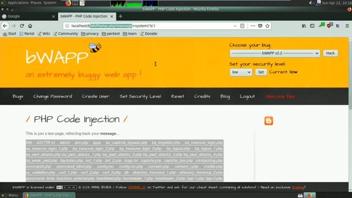The image size is (352, 198).
Task: Open the Library icon in toolbar
Action: point(304,26)
